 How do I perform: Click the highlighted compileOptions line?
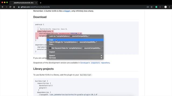pyautogui.click(x=45, y=31)
